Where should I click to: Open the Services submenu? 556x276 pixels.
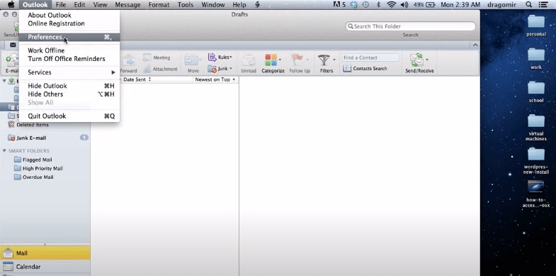coord(69,72)
